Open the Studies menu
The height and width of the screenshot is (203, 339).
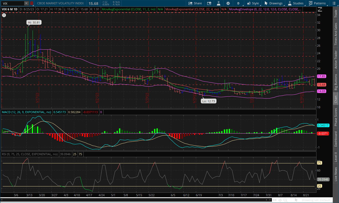[296, 3]
